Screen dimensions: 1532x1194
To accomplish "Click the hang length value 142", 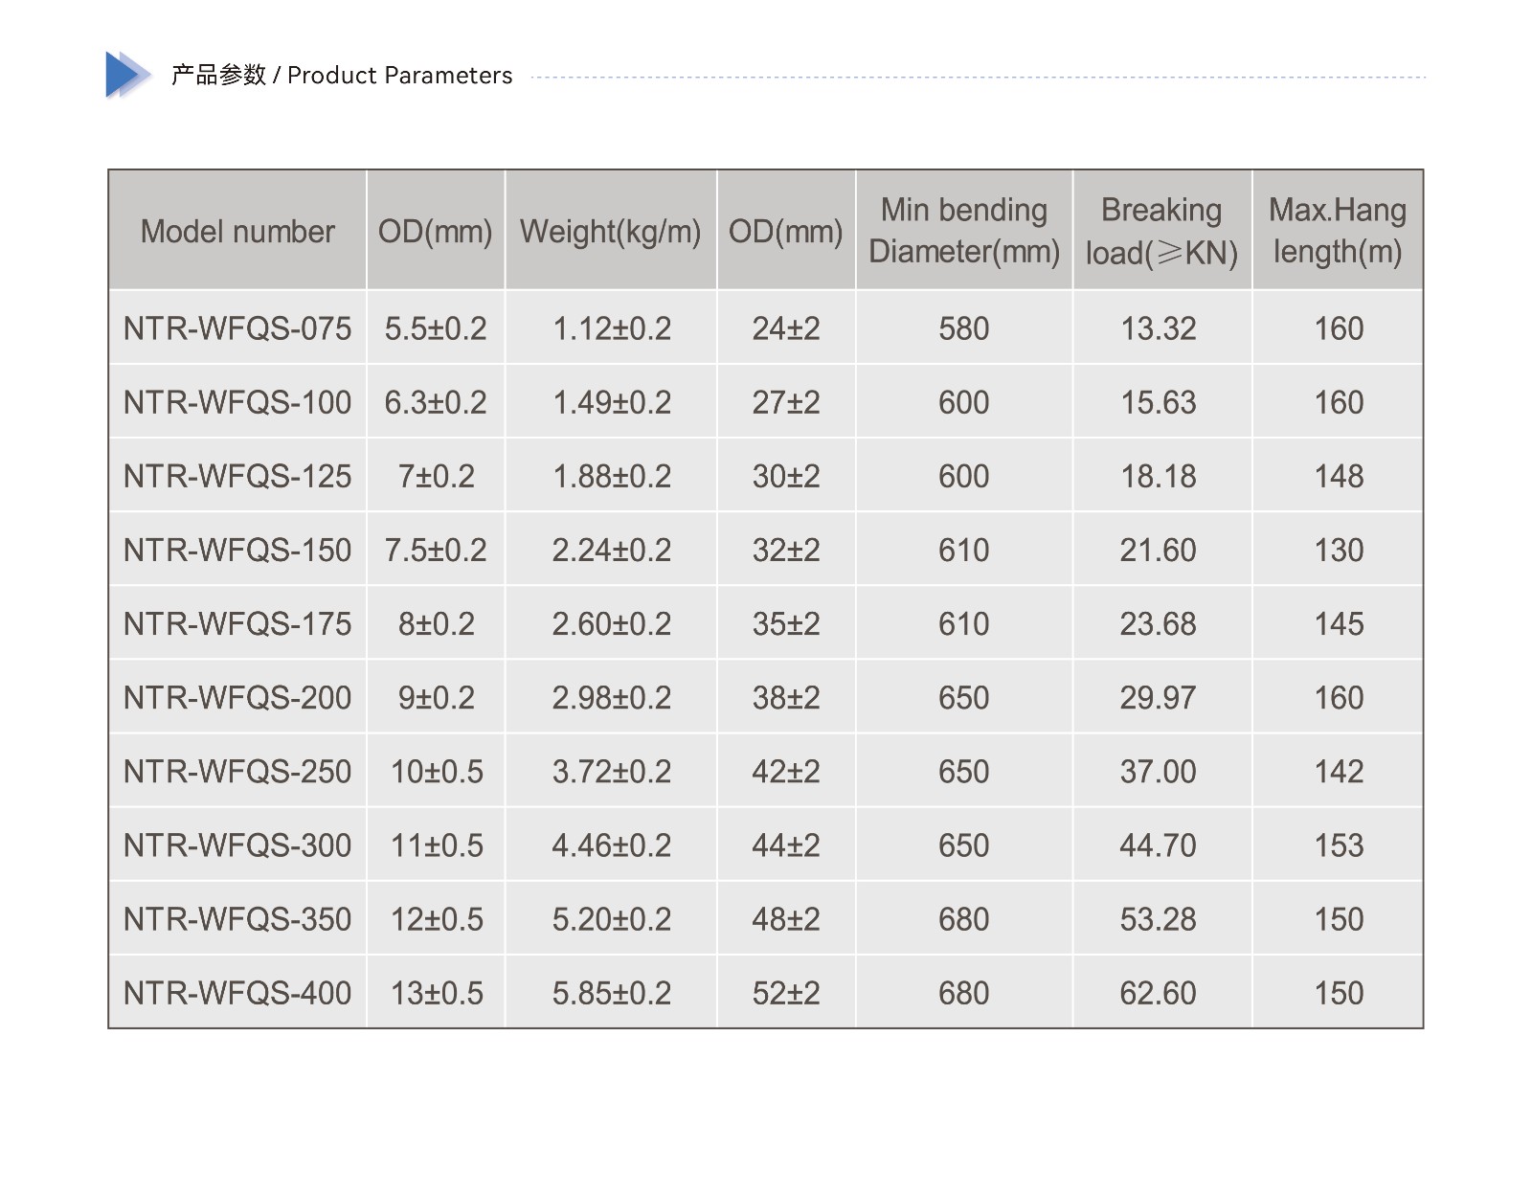I will [x=1339, y=771].
